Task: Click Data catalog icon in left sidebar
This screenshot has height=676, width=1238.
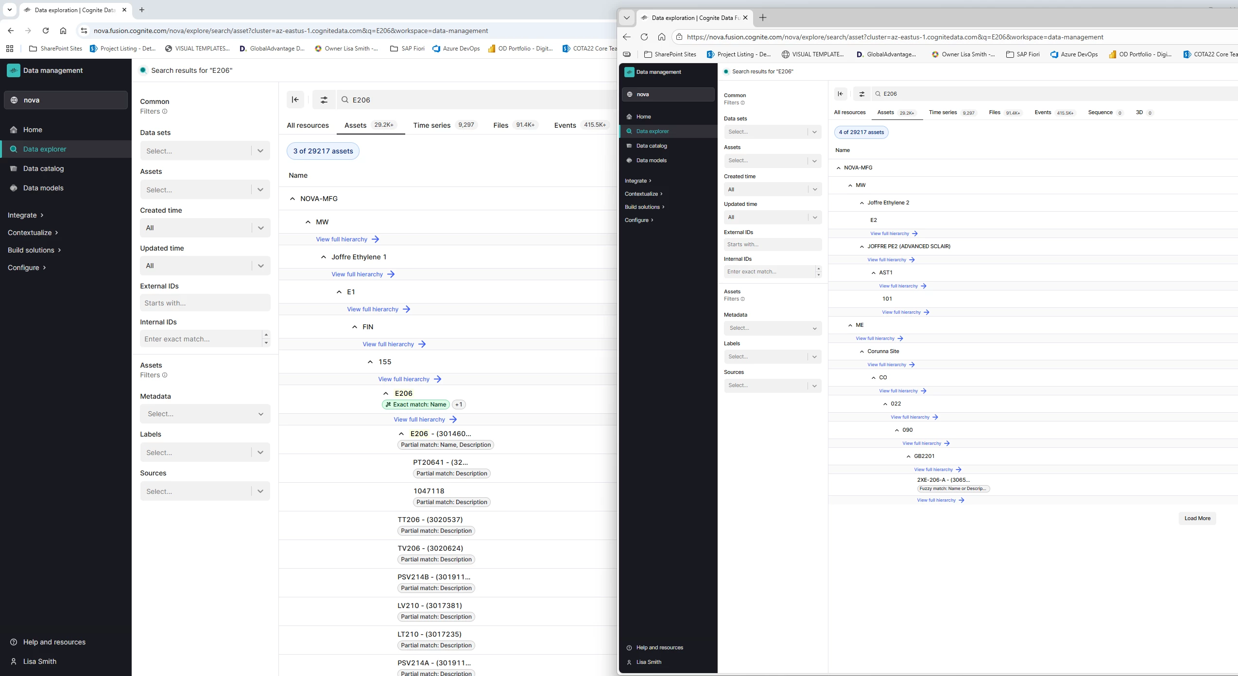Action: pos(14,169)
